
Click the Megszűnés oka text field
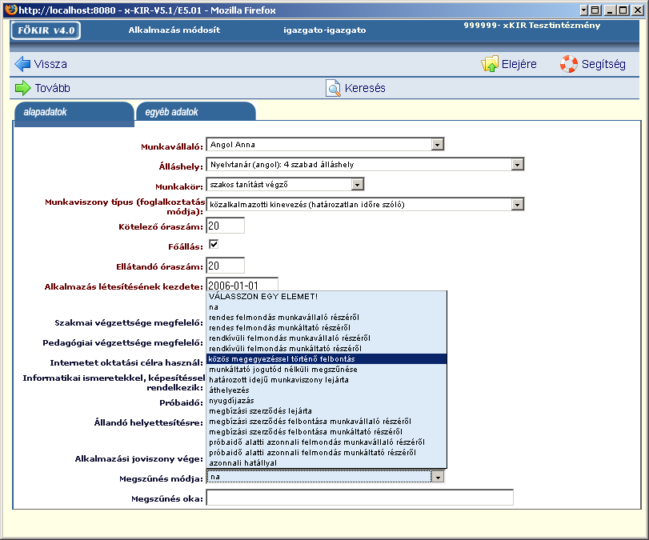coord(359,498)
